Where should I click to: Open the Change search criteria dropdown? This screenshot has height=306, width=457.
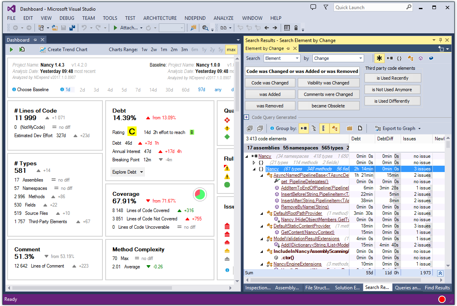click(338, 58)
